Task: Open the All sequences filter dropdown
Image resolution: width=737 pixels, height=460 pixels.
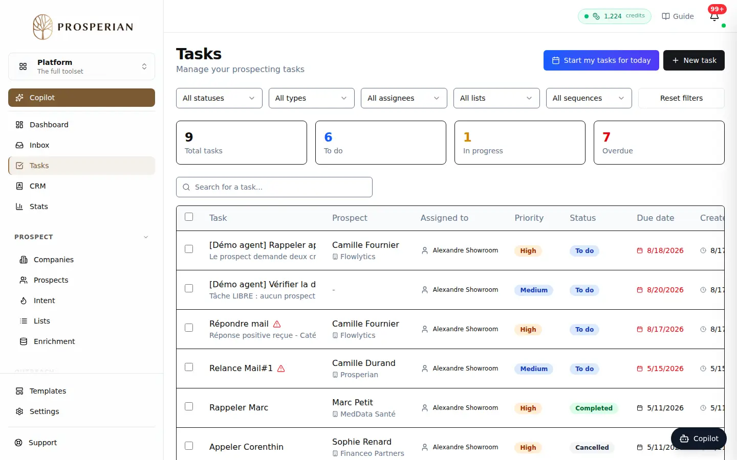Action: (x=589, y=98)
